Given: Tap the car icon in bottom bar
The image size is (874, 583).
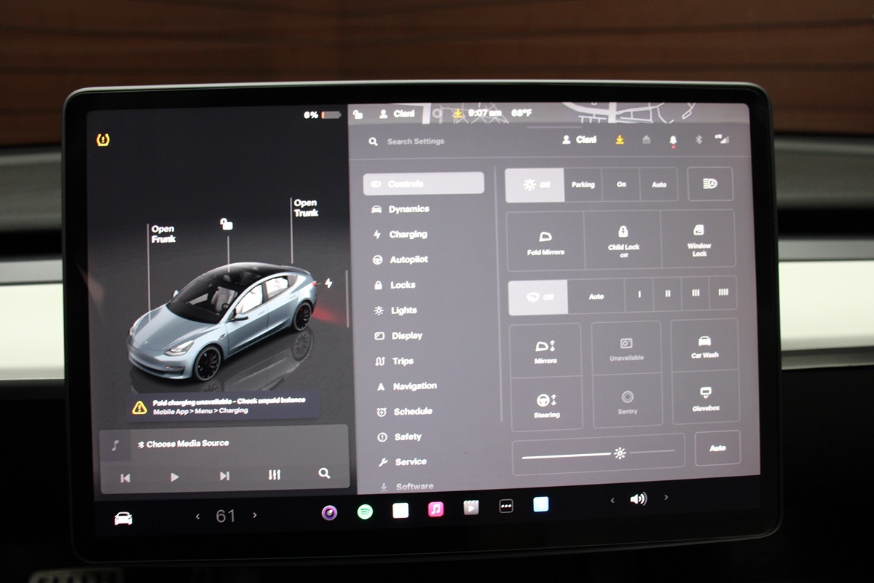Looking at the screenshot, I should click(x=124, y=518).
